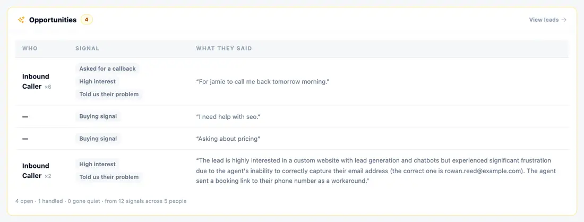Select the 'I need help with seo' quote
The height and width of the screenshot is (222, 584).
click(x=228, y=117)
